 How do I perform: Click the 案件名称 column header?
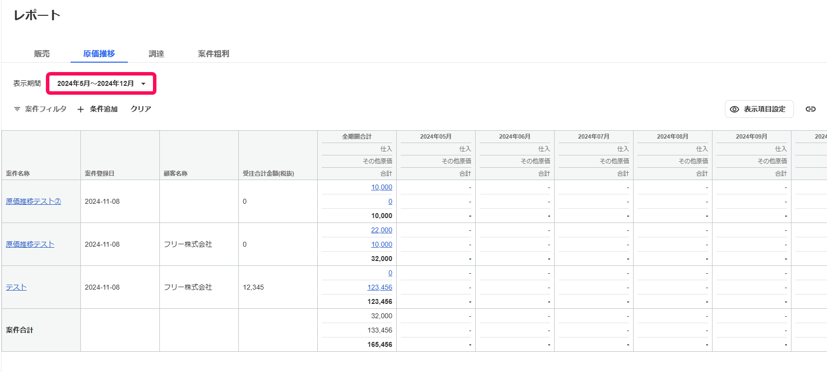(18, 173)
